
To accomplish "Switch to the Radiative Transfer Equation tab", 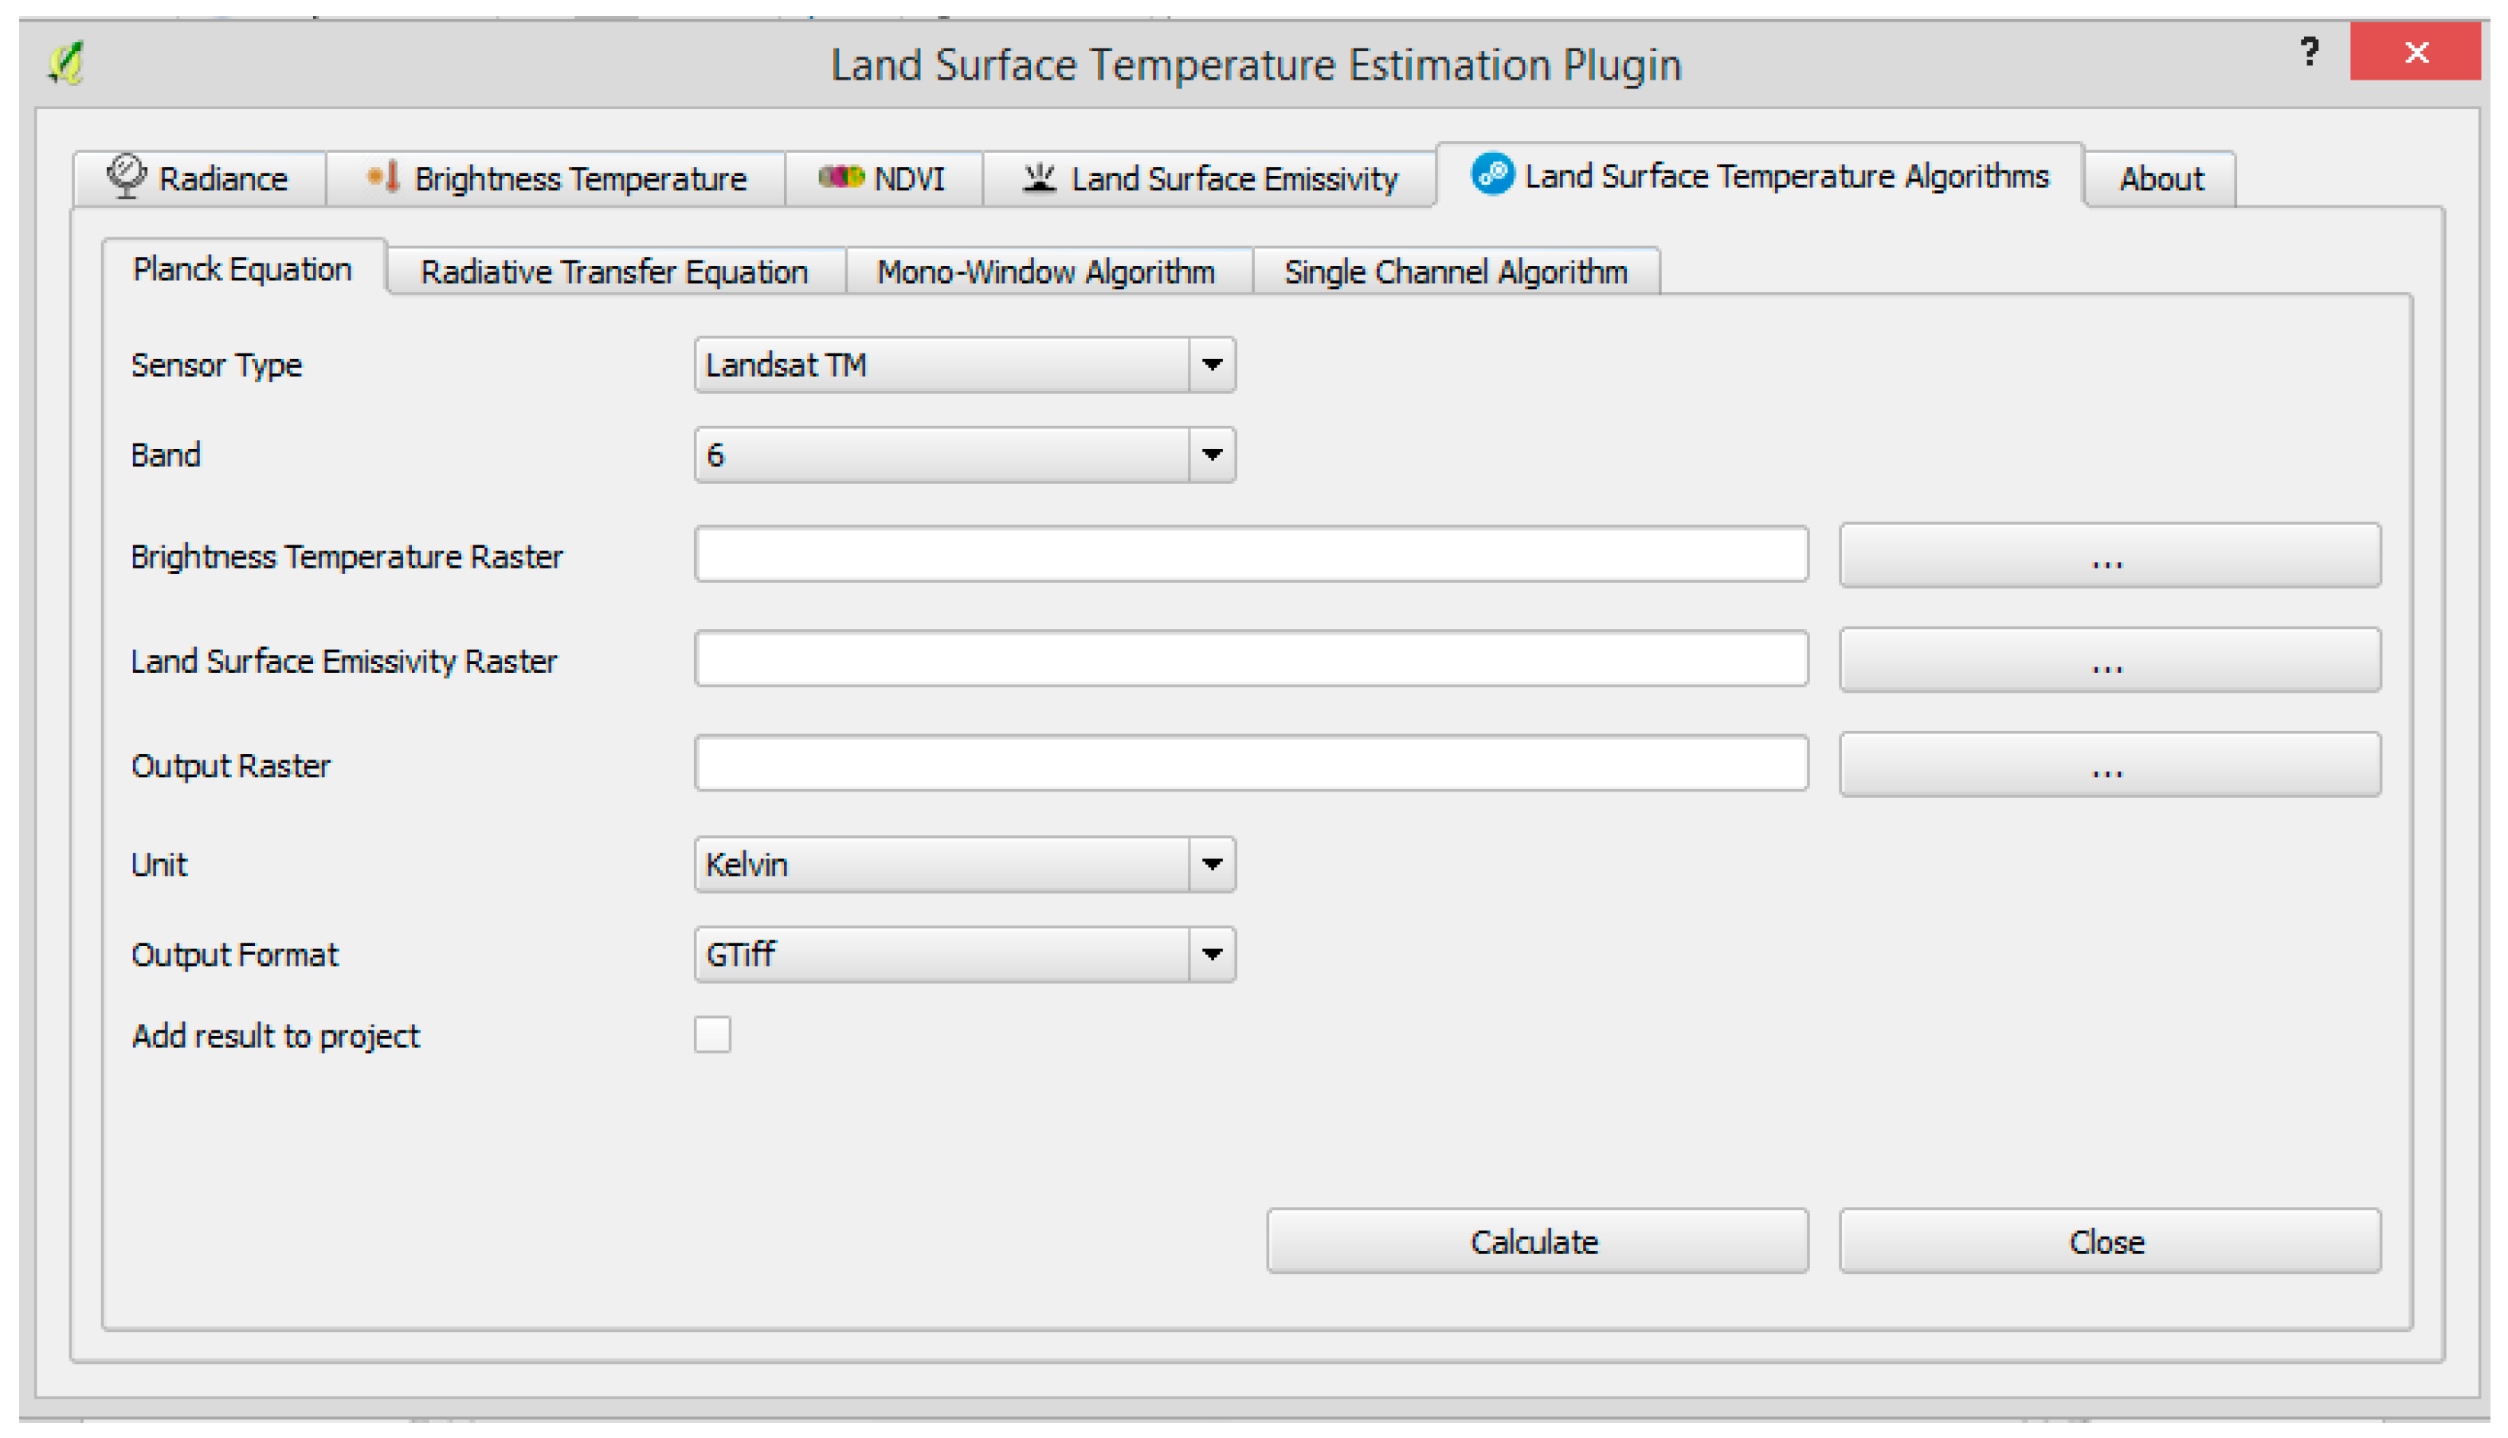I will 614,272.
